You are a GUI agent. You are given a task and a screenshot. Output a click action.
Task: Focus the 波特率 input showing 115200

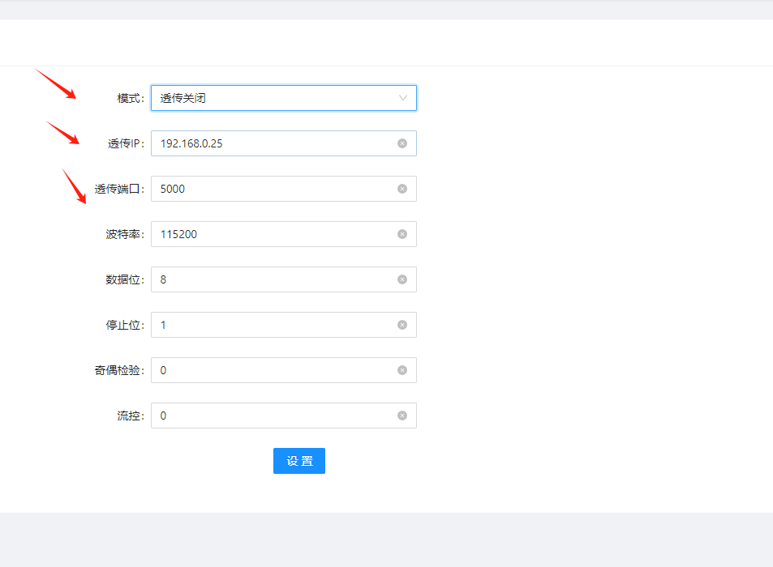[283, 234]
